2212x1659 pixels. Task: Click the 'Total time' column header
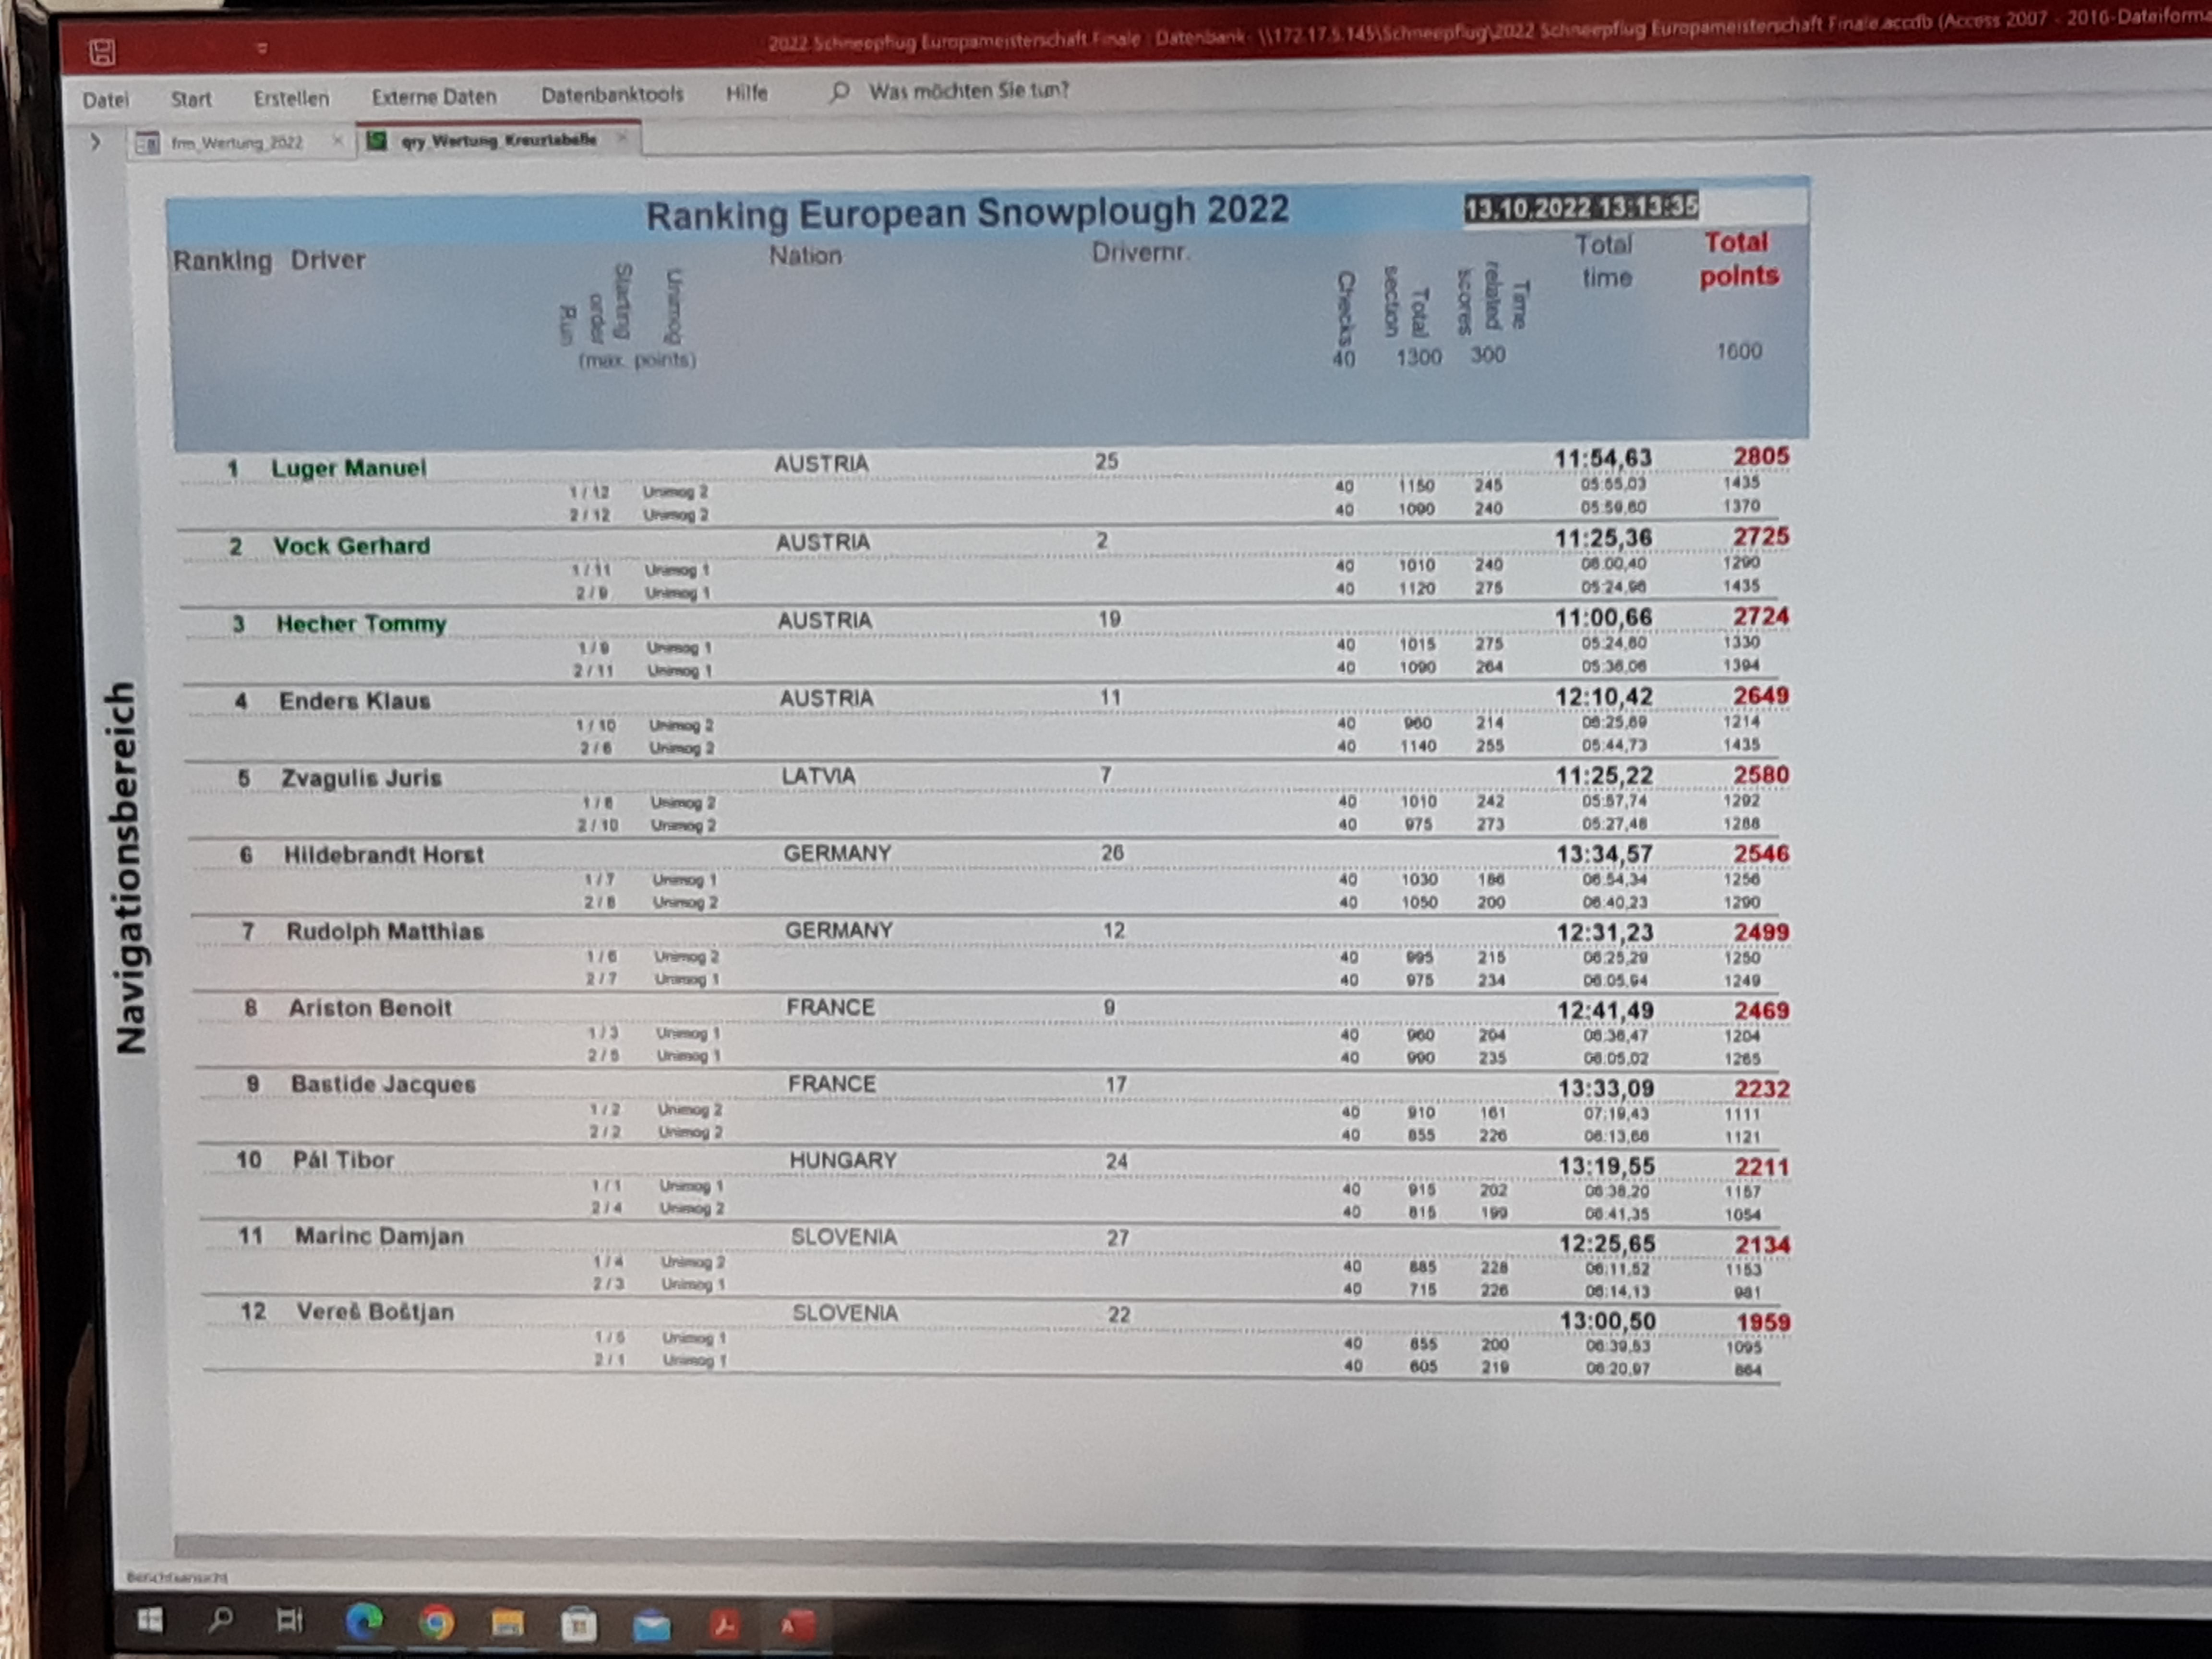click(1605, 262)
